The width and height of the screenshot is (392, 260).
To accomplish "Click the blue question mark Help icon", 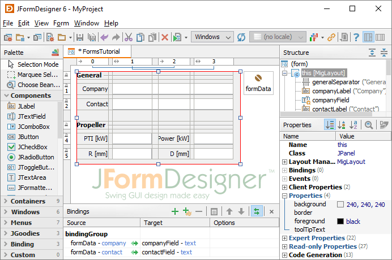I will (356, 37).
